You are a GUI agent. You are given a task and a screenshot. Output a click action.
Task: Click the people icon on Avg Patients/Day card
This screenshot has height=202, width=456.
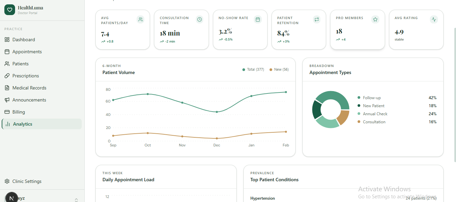(141, 19)
